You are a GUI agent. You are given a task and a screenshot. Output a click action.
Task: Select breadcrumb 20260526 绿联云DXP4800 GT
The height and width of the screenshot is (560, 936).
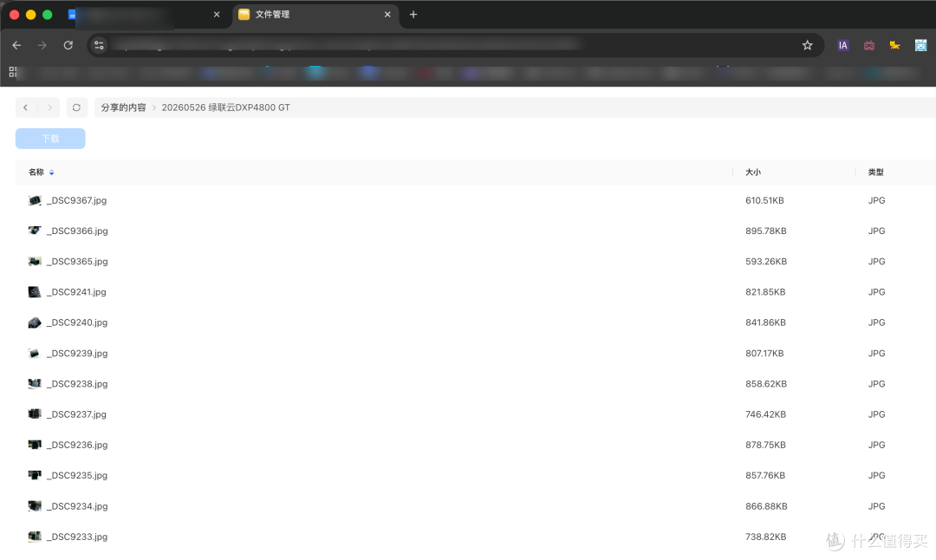(225, 107)
